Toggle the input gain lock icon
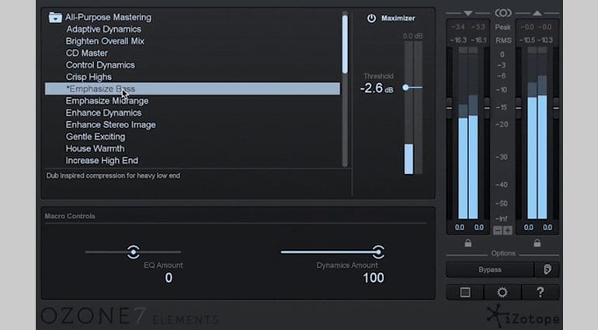The image size is (598, 330). 468,243
